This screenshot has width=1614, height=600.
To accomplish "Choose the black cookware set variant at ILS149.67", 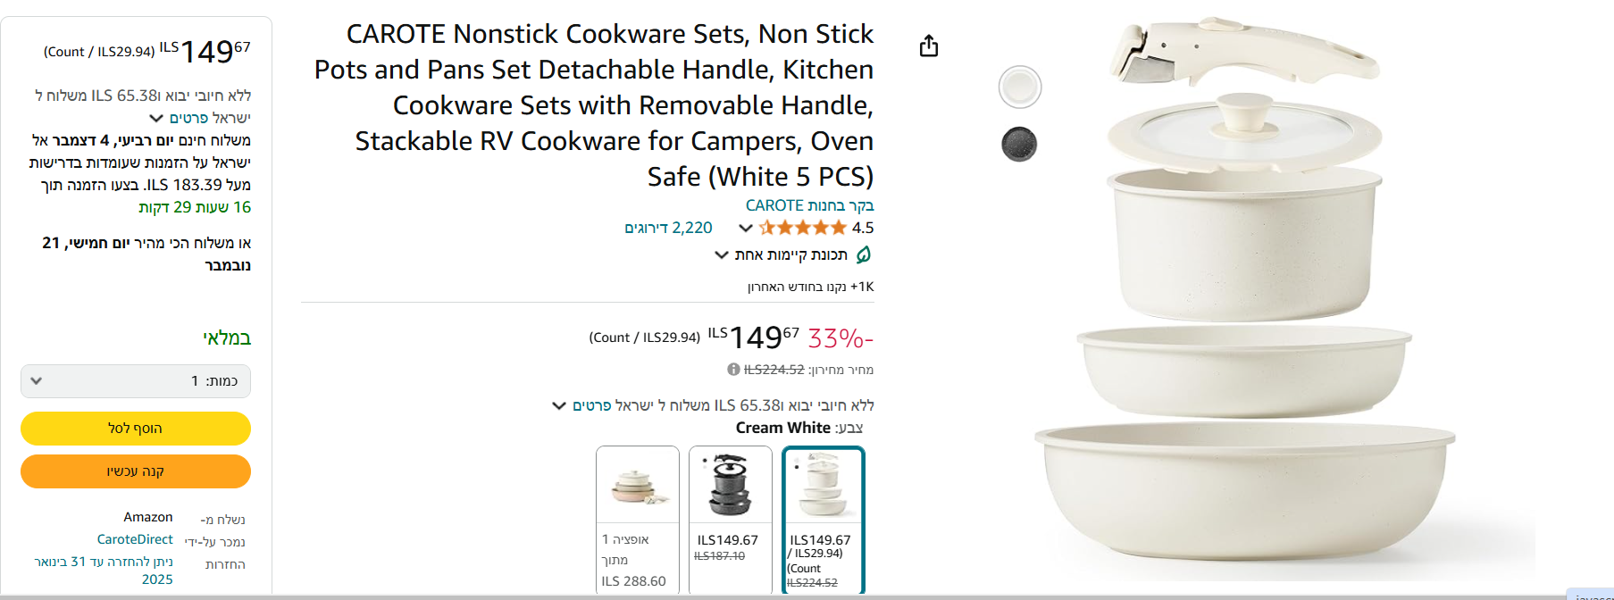I will [x=730, y=519].
